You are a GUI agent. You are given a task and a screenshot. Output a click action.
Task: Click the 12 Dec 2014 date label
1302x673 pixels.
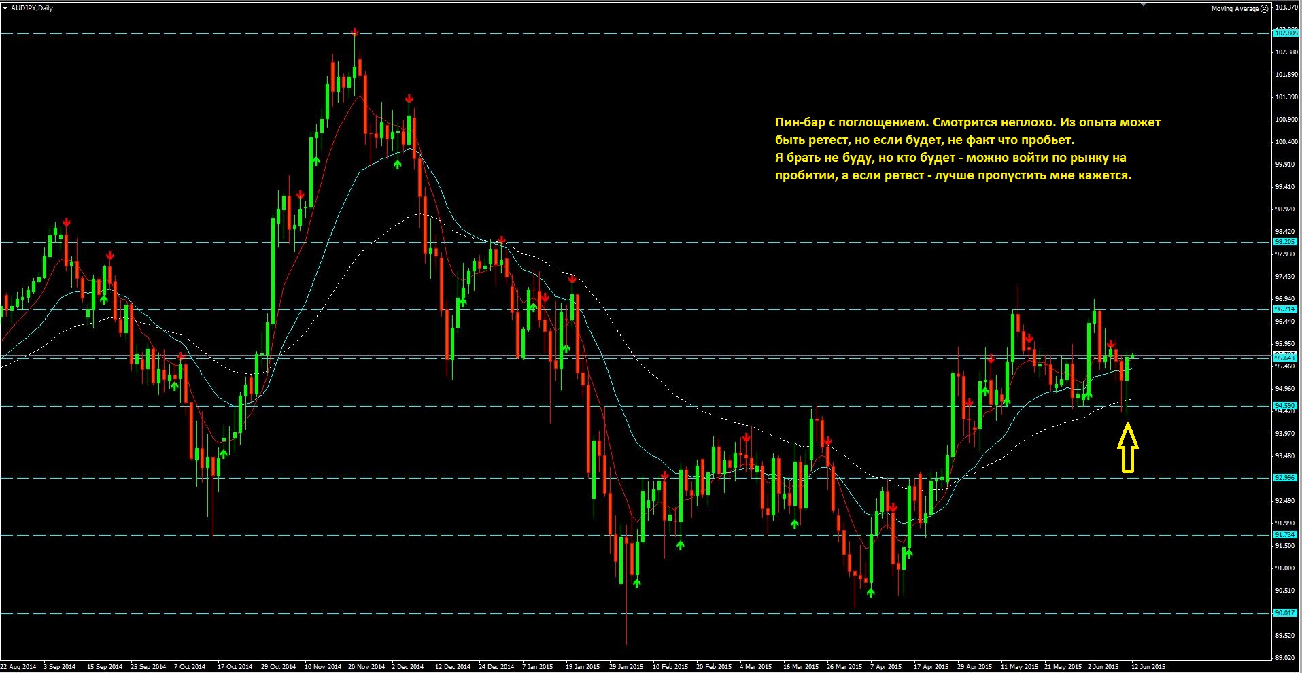453,667
